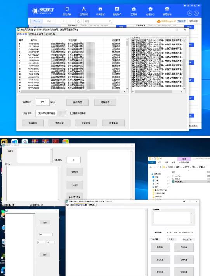The image size is (210, 276).
Task: Launch the yellow-bordered desktop icon
Action: 4,142
